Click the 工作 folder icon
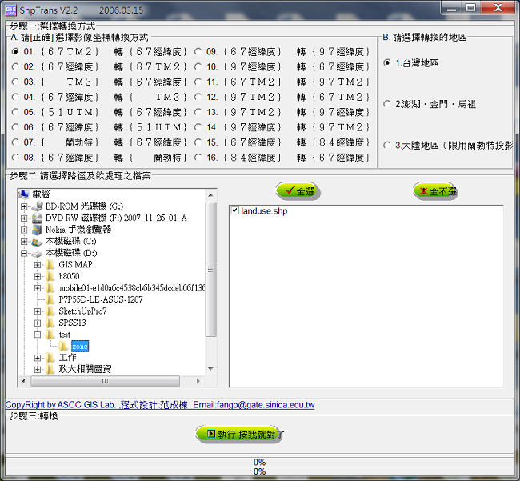The image size is (520, 481). 50,358
